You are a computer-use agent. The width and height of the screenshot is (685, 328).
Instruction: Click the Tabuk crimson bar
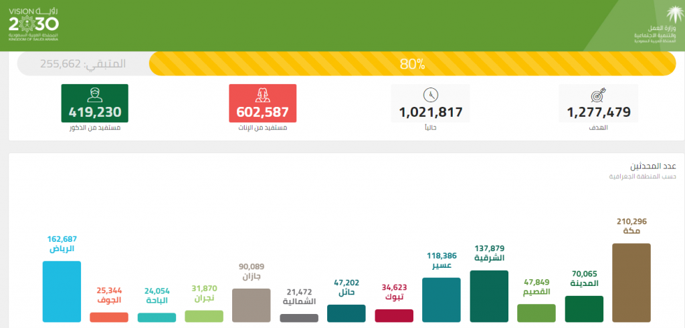coord(394,316)
